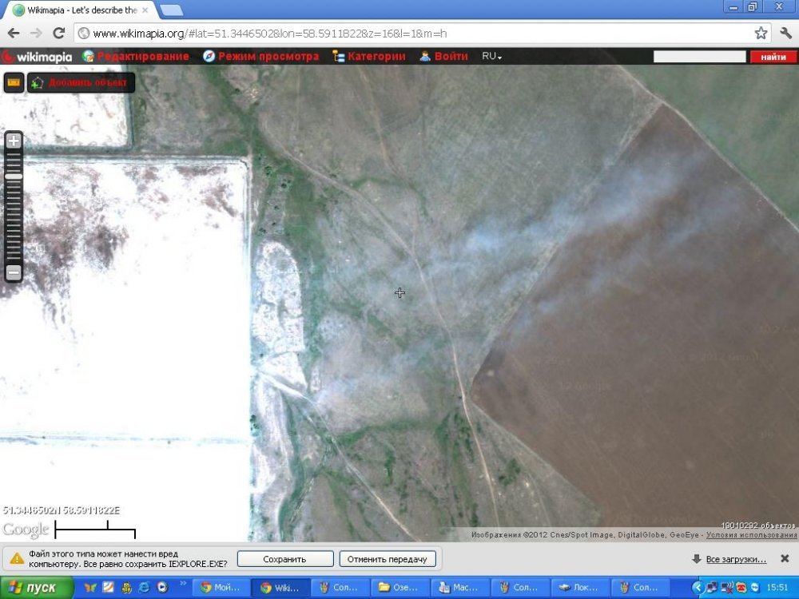Open Условия использования link
The height and width of the screenshot is (599, 799).
pyautogui.click(x=751, y=535)
